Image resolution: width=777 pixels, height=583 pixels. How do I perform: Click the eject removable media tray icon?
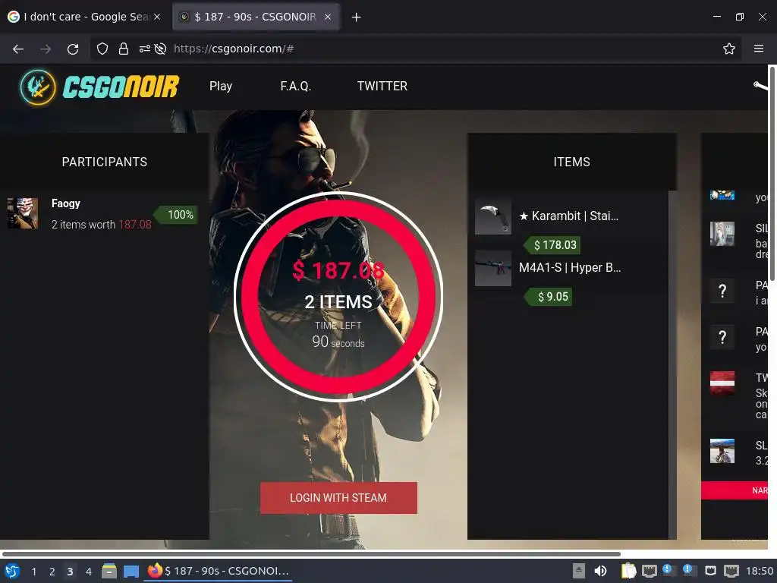click(x=578, y=571)
